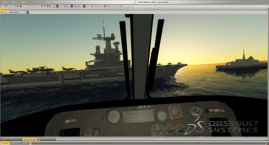Open the Views menu

point(24,2)
